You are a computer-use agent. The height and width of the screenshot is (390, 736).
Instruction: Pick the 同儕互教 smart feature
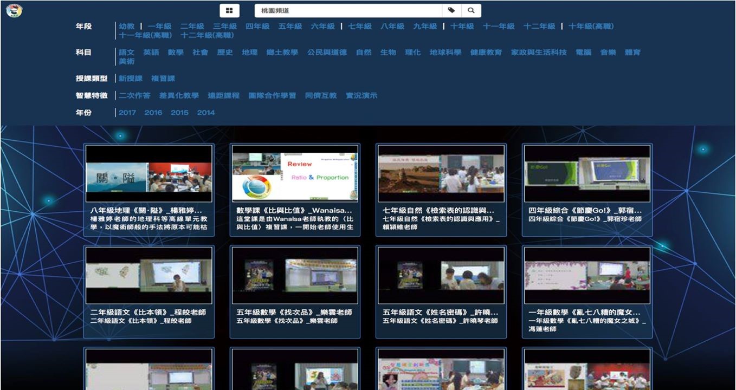[321, 95]
